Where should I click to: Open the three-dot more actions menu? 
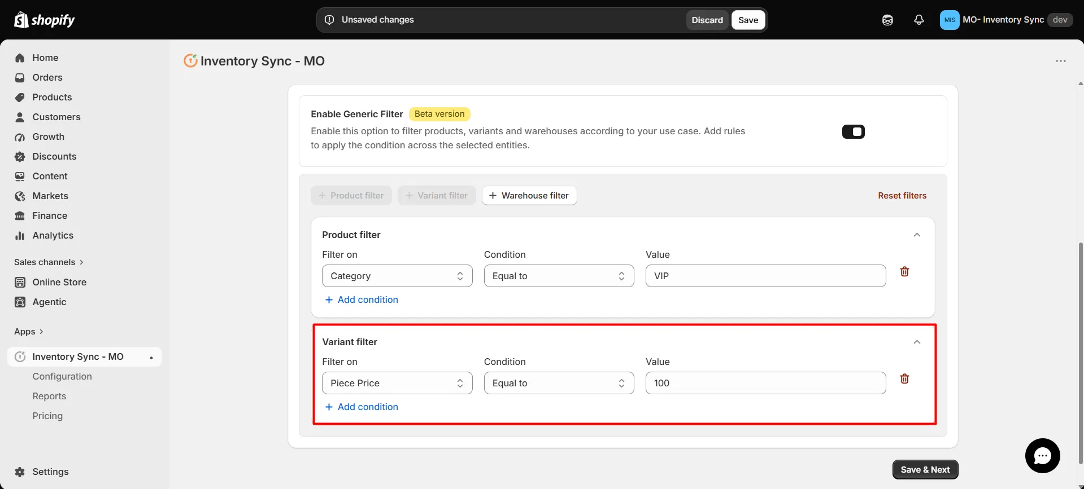[1061, 61]
